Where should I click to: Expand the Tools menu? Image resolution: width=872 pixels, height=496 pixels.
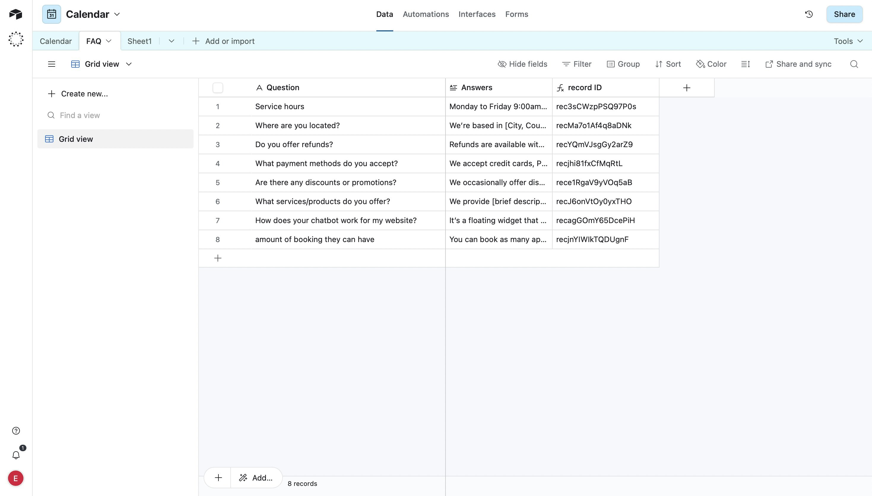click(x=848, y=41)
